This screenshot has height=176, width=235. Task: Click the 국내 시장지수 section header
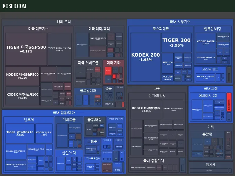(x=180, y=22)
